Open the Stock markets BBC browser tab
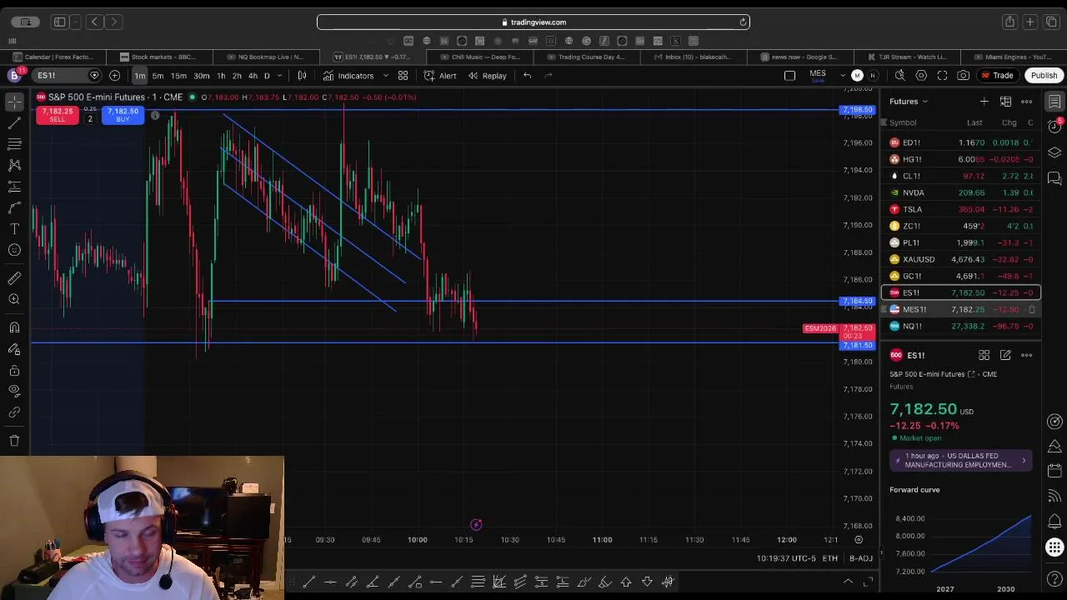The image size is (1067, 600). (x=158, y=57)
